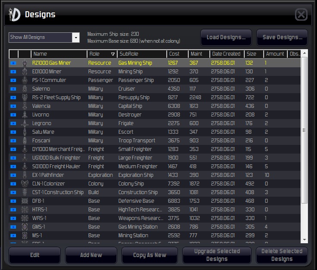Sort the table by Maint column
The height and width of the screenshot is (270, 317).
coord(199,54)
